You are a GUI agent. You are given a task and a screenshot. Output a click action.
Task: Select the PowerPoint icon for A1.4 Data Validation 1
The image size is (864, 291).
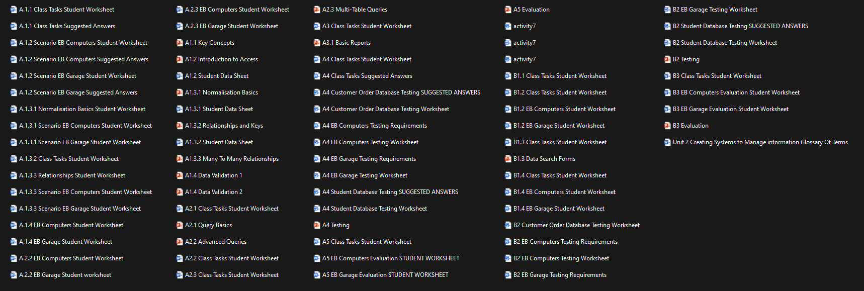pos(180,175)
